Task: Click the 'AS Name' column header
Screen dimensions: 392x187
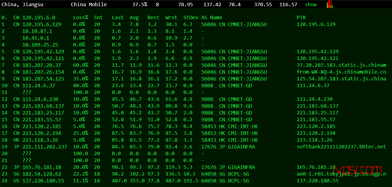Action: [x=212, y=18]
